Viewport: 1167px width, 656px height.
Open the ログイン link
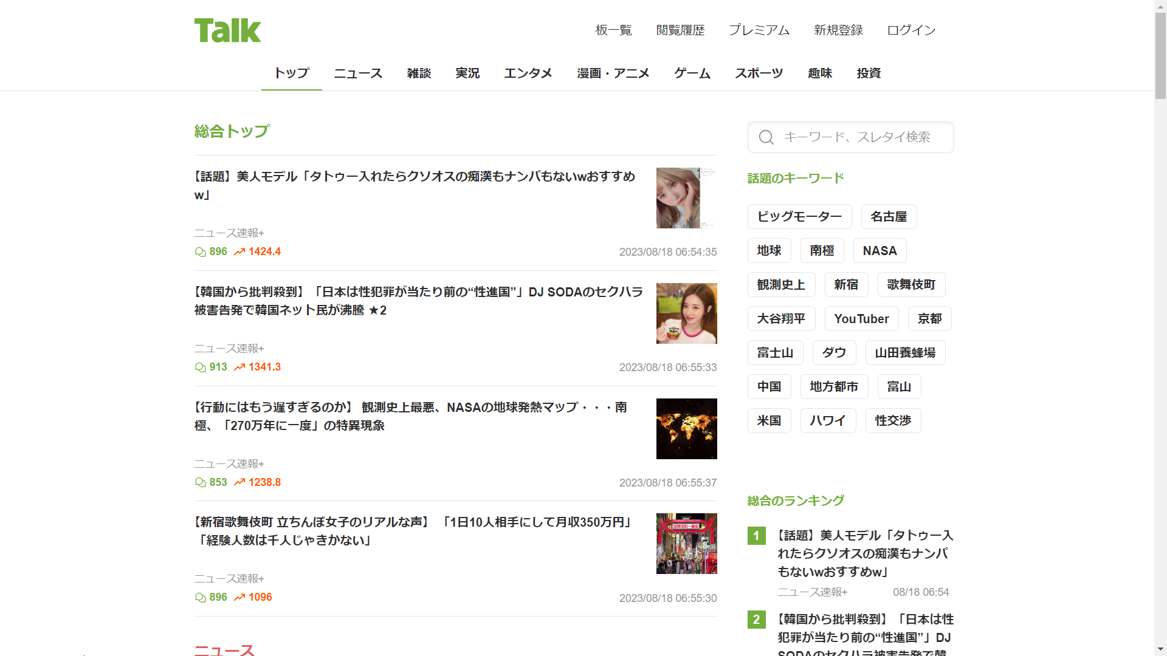click(x=911, y=30)
